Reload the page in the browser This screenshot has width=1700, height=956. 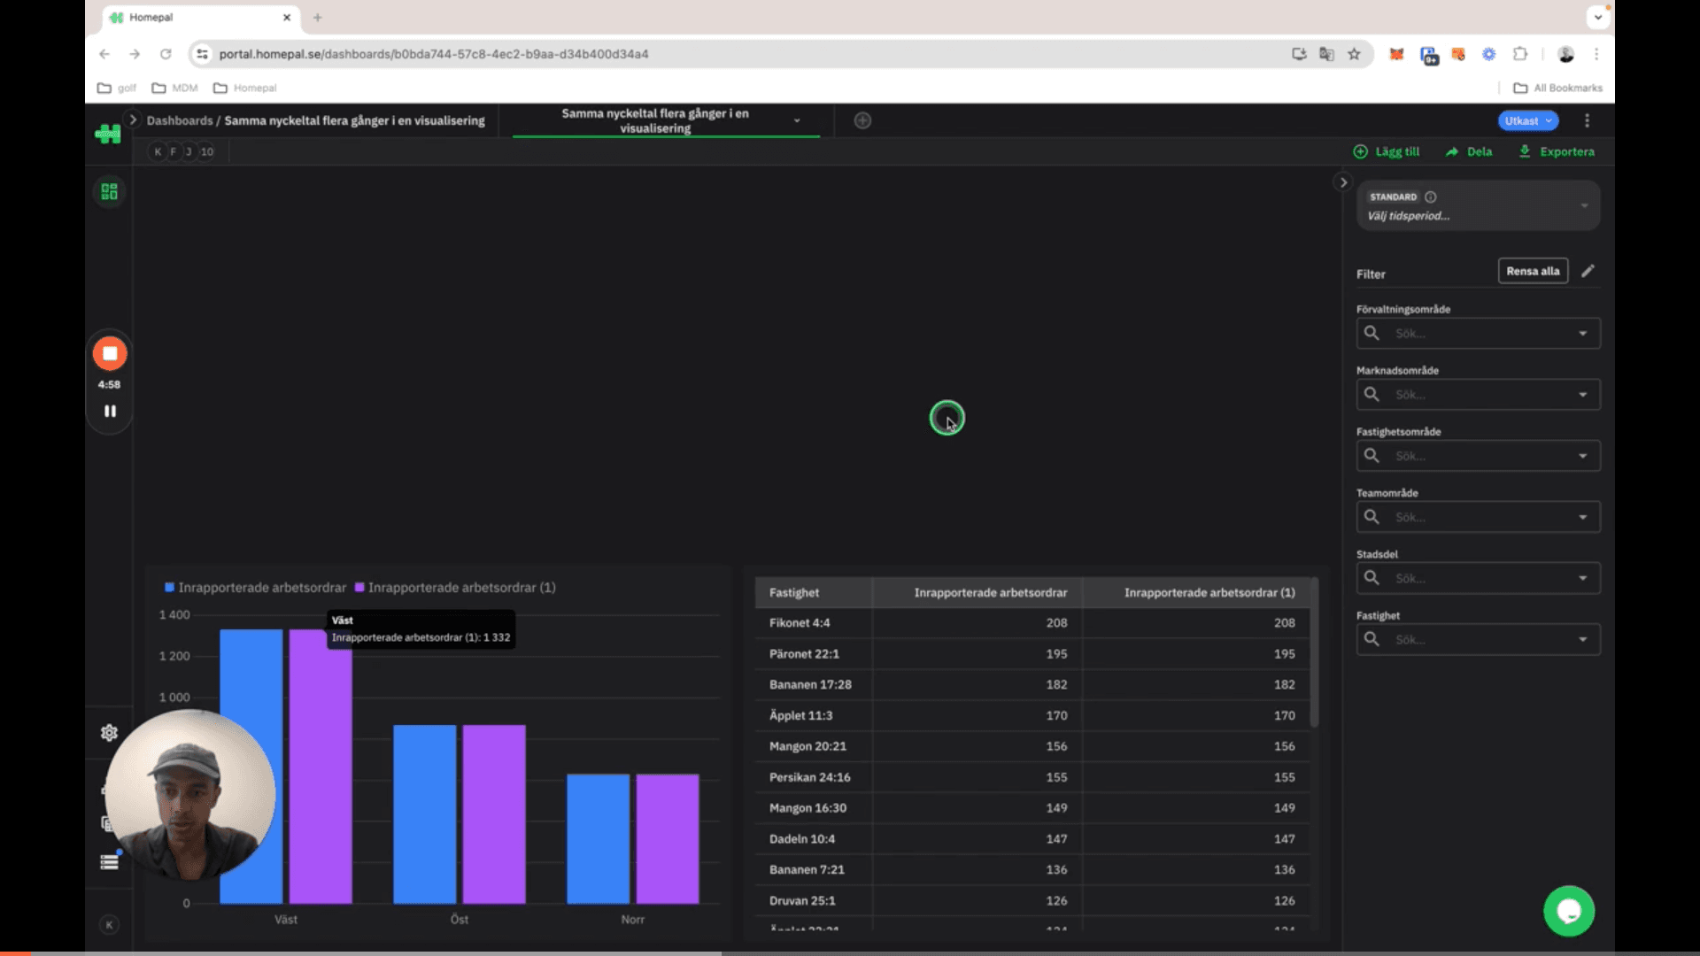click(x=166, y=54)
